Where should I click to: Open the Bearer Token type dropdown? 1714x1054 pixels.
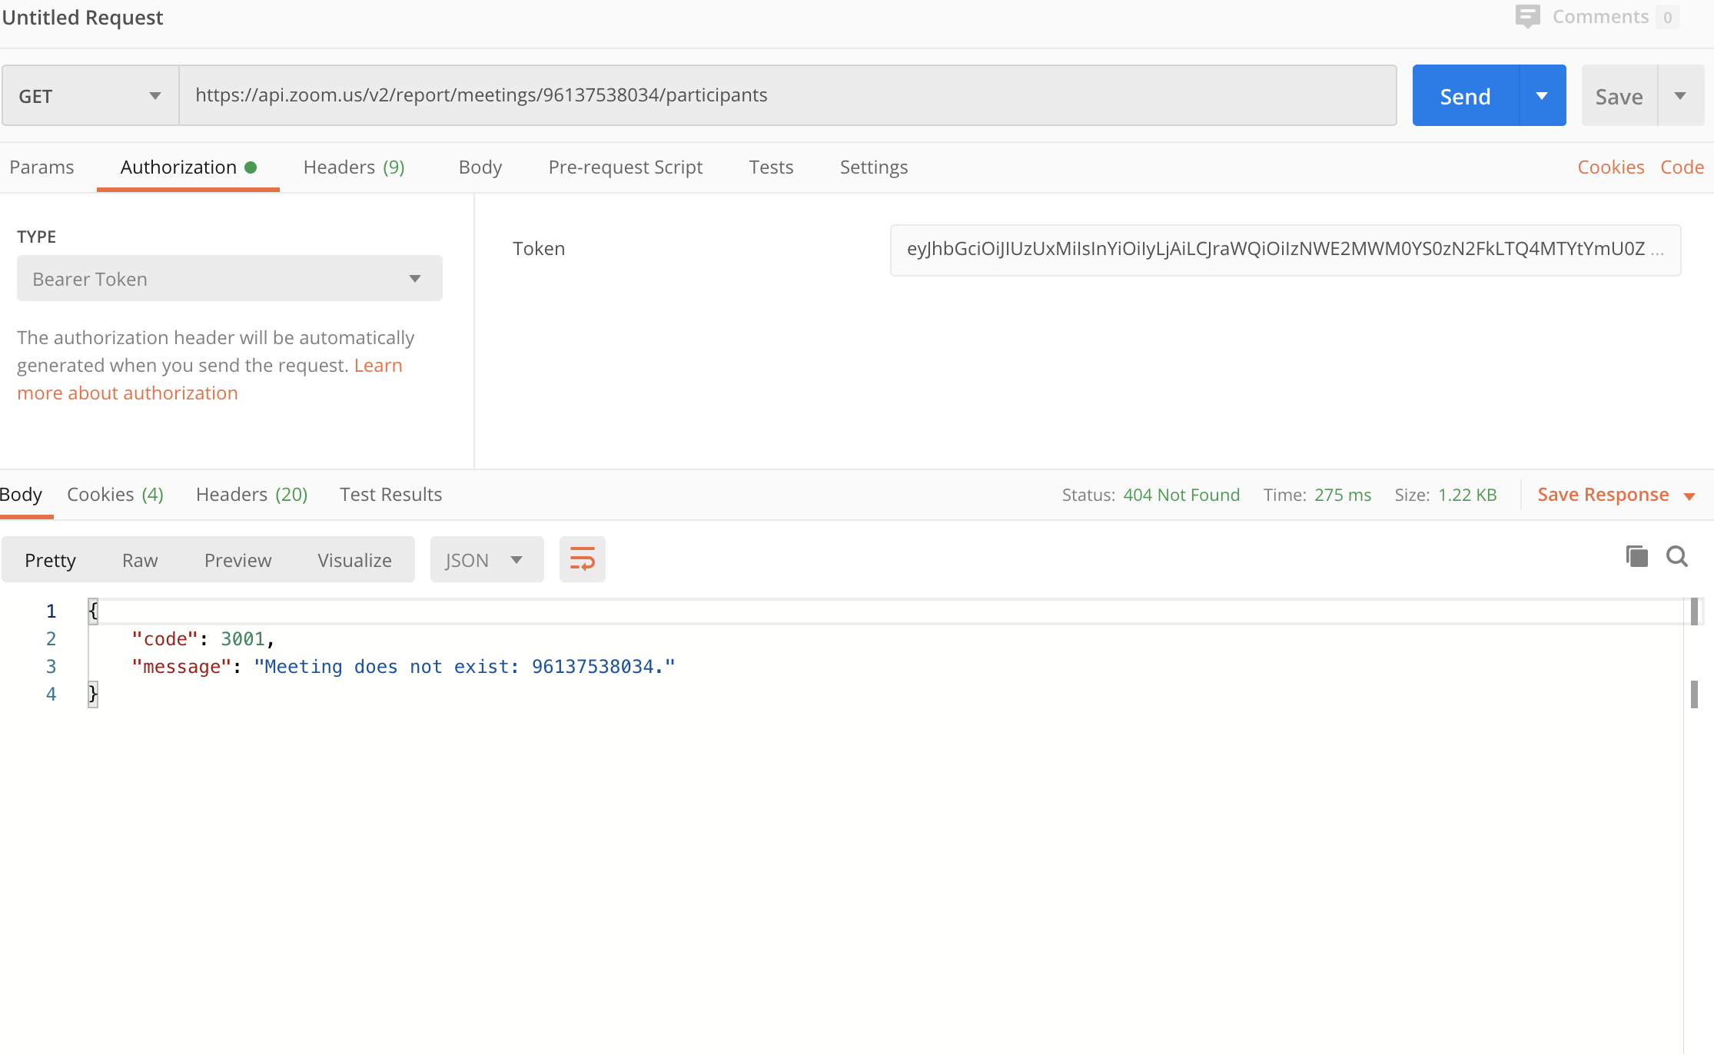point(229,279)
